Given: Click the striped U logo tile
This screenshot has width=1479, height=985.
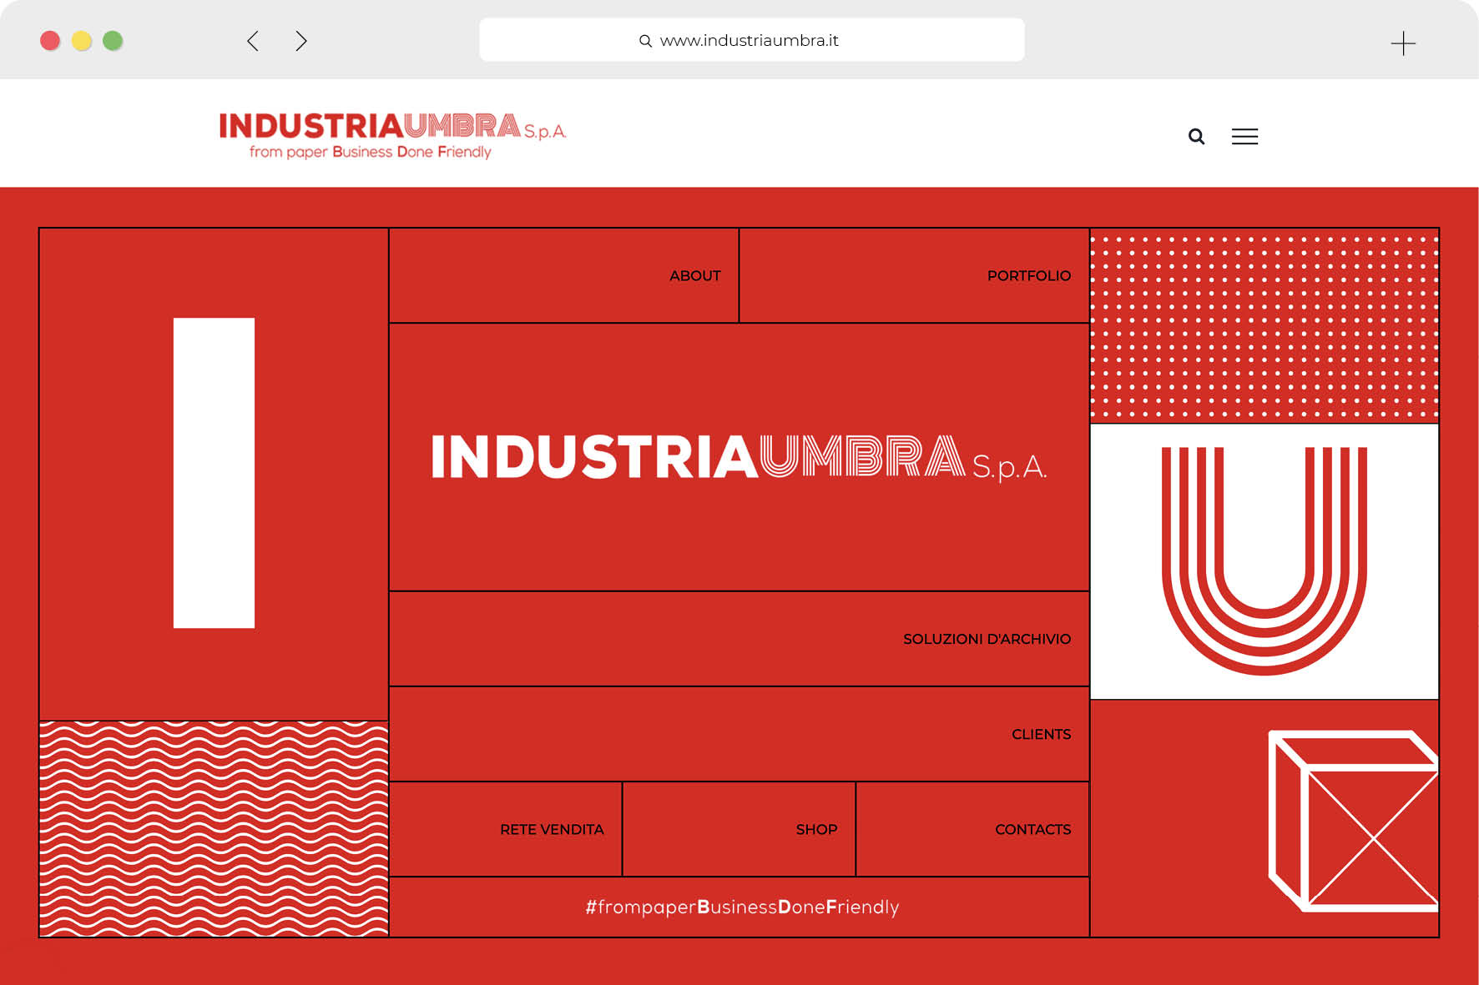Looking at the screenshot, I should coord(1264,561).
